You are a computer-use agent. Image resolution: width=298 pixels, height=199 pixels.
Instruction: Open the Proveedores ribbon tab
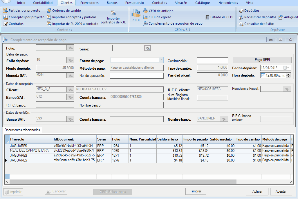[x=89, y=3]
